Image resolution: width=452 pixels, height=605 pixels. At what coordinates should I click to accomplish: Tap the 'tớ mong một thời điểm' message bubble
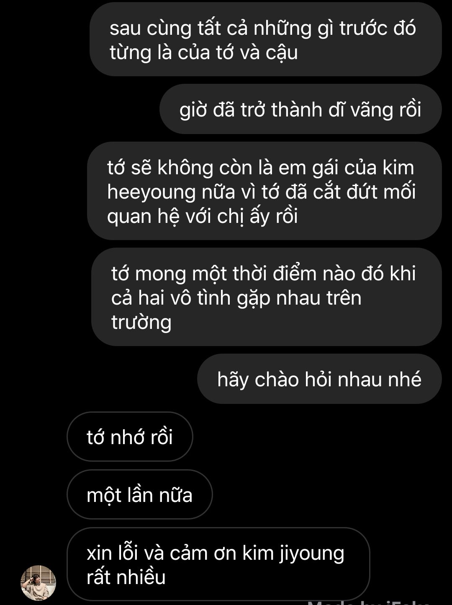[x=267, y=297]
